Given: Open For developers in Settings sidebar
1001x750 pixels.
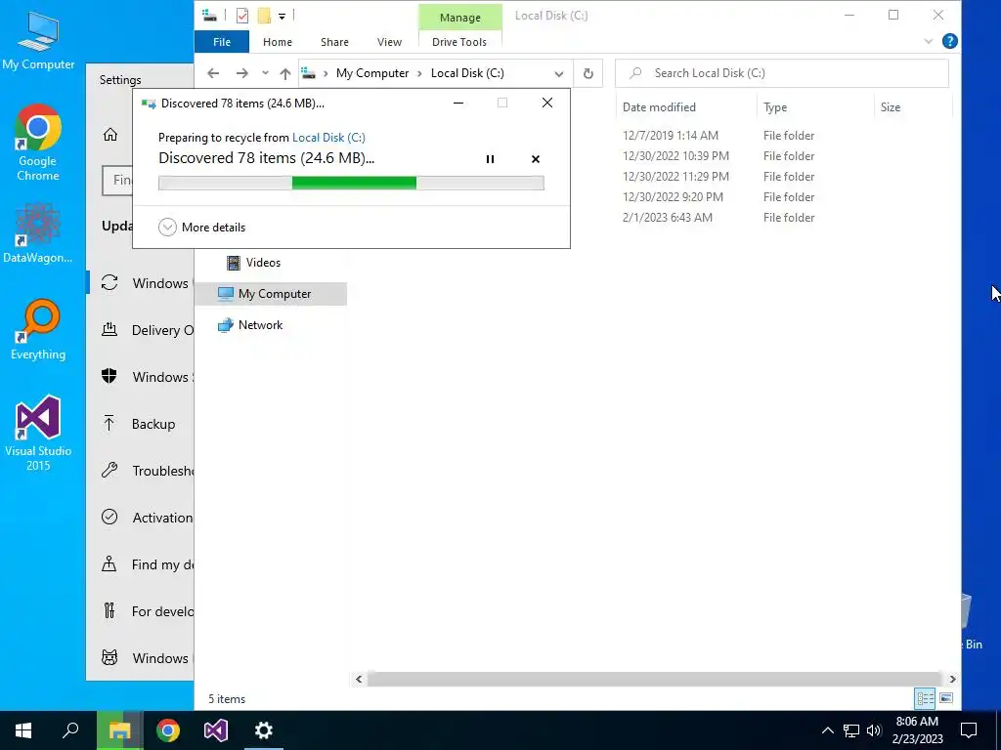Looking at the screenshot, I should coord(147,611).
